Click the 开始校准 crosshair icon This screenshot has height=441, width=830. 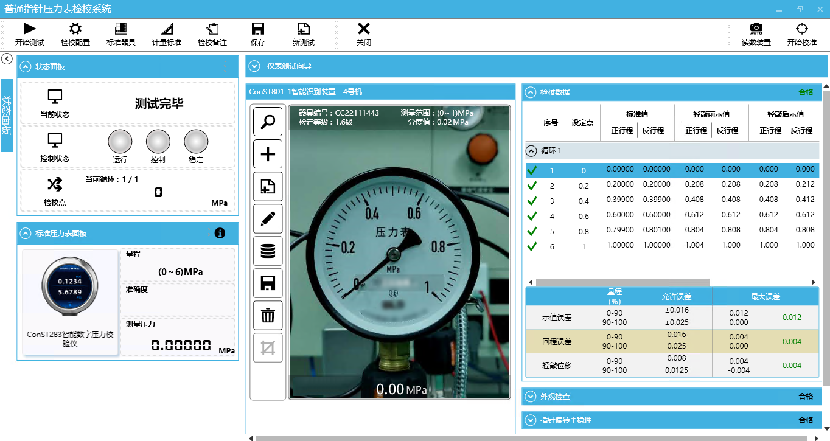tap(801, 29)
